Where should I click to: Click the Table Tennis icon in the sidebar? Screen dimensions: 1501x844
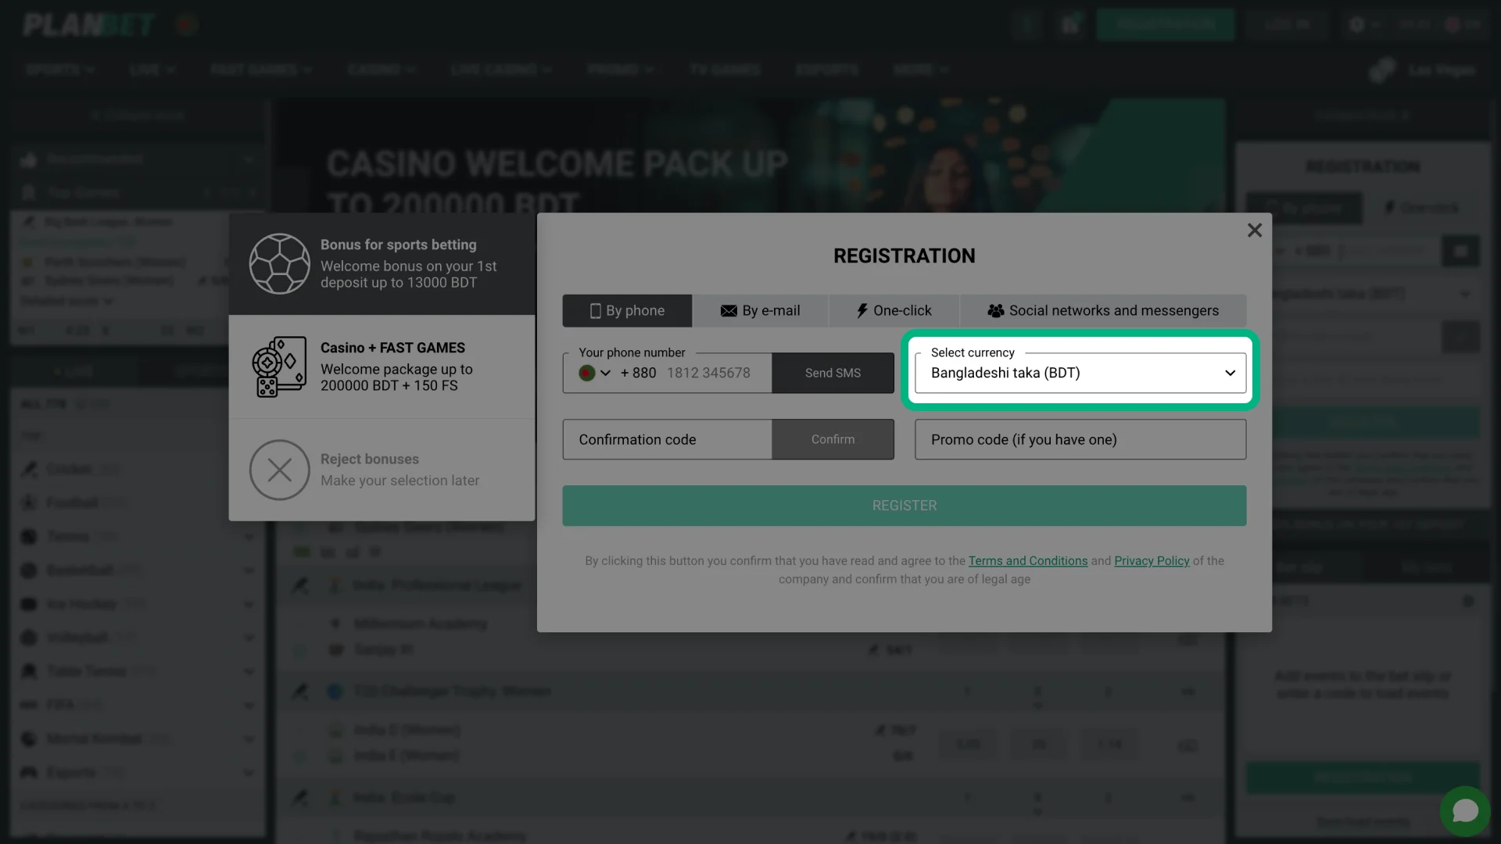tap(29, 671)
